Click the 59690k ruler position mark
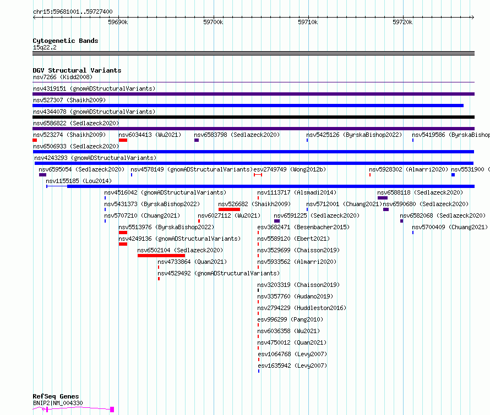Screen dimensions: 490x415 point(118,22)
